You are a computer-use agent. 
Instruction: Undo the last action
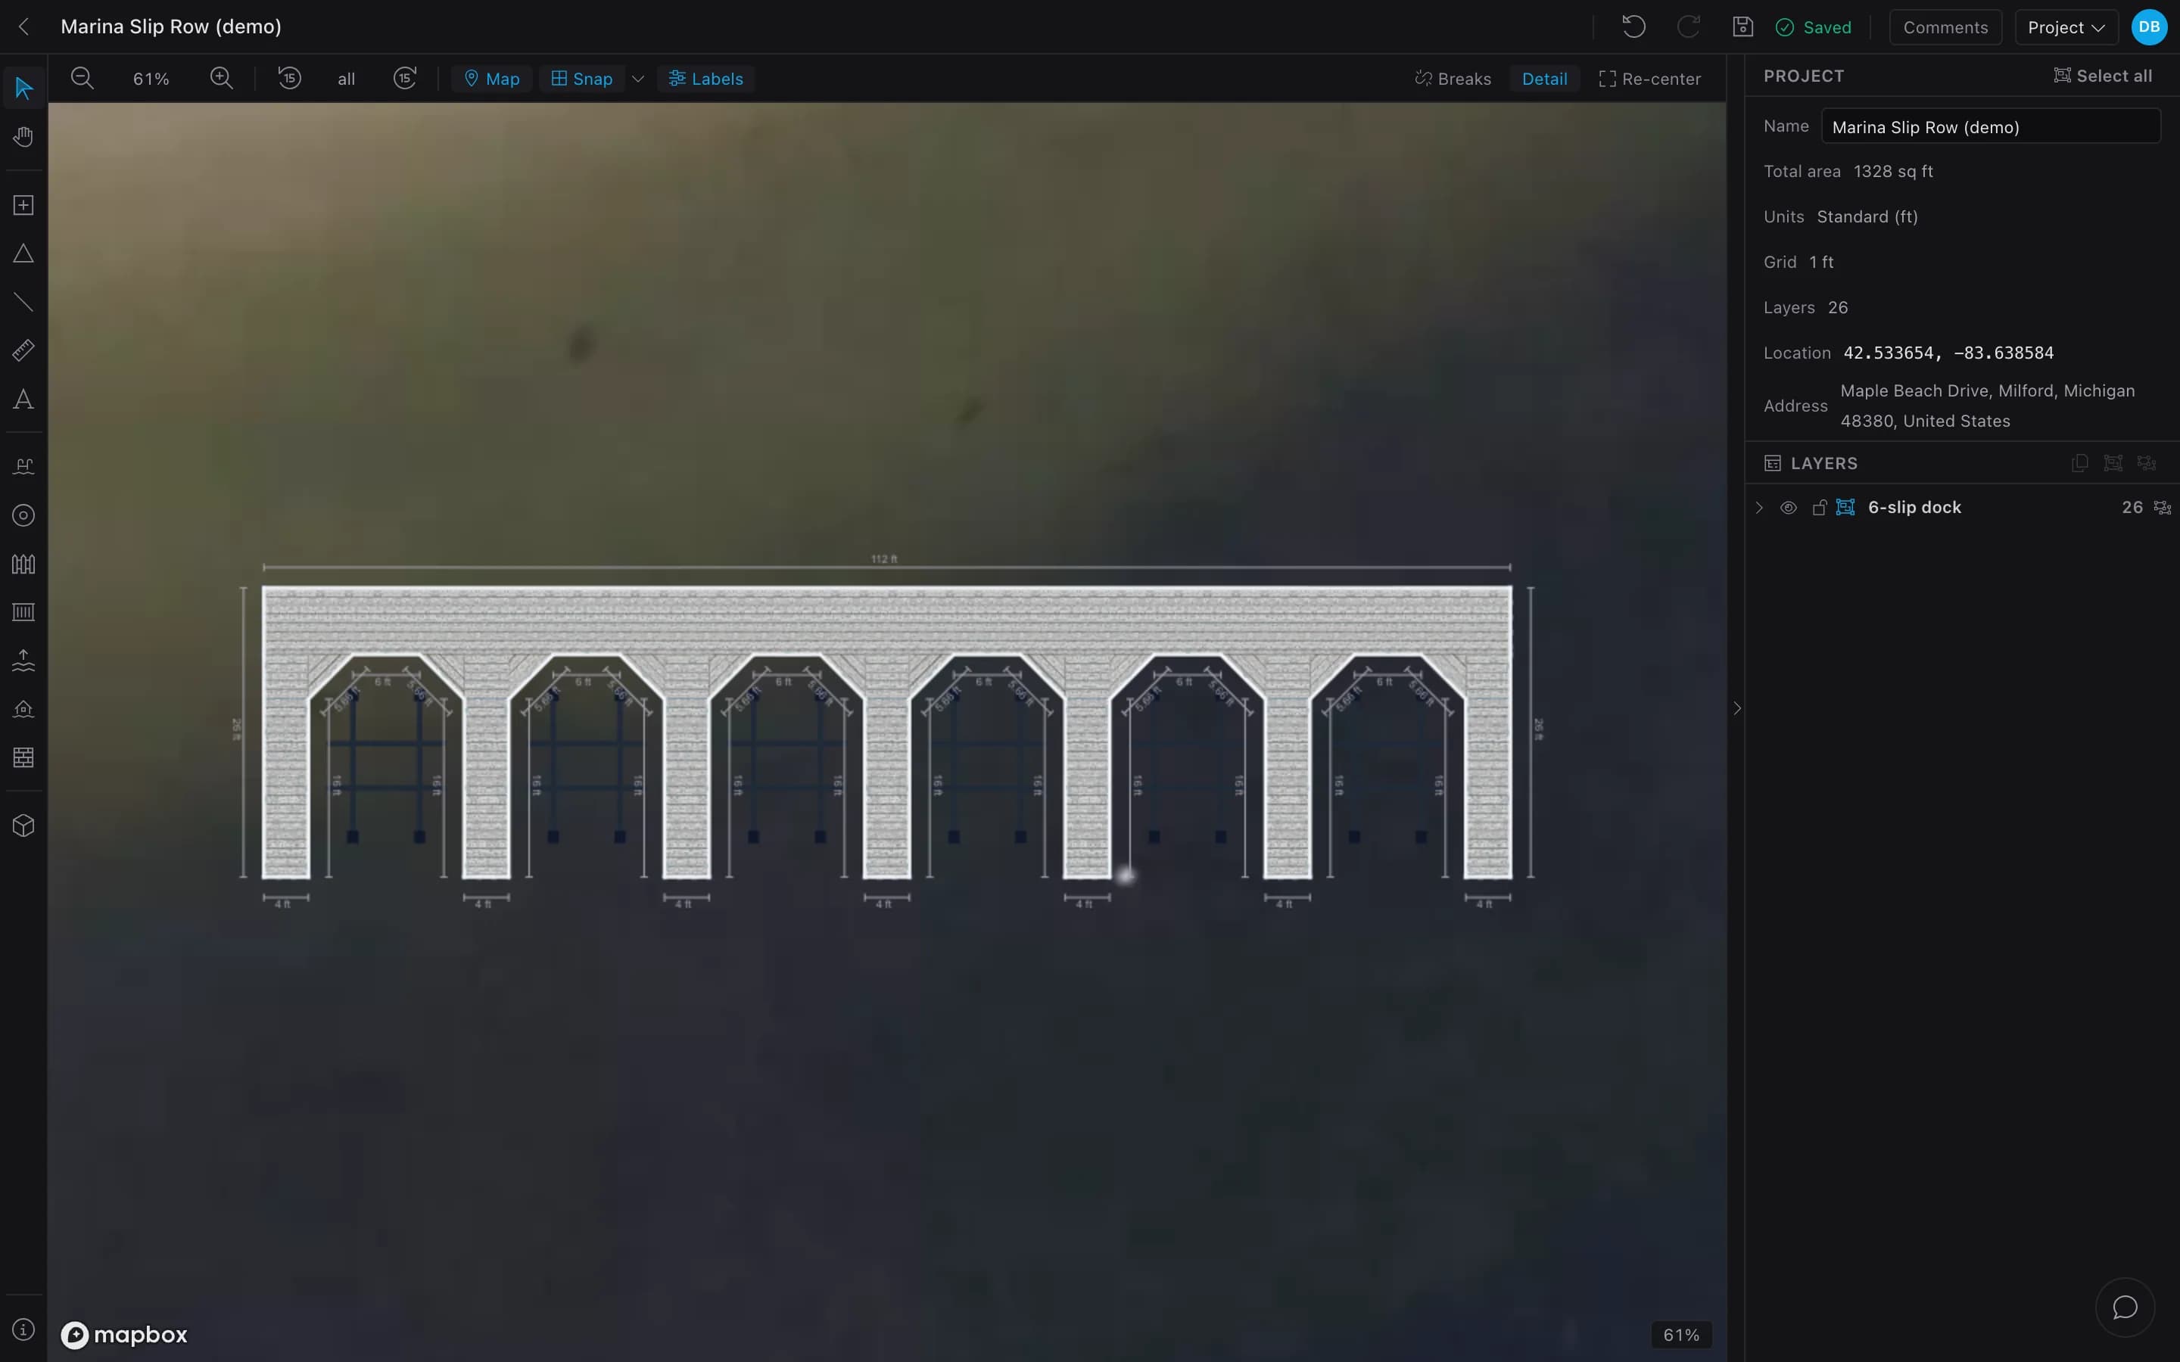tap(1634, 27)
